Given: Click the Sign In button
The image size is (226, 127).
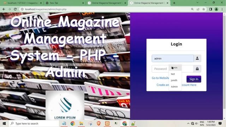Looking at the screenshot, I should tap(194, 79).
